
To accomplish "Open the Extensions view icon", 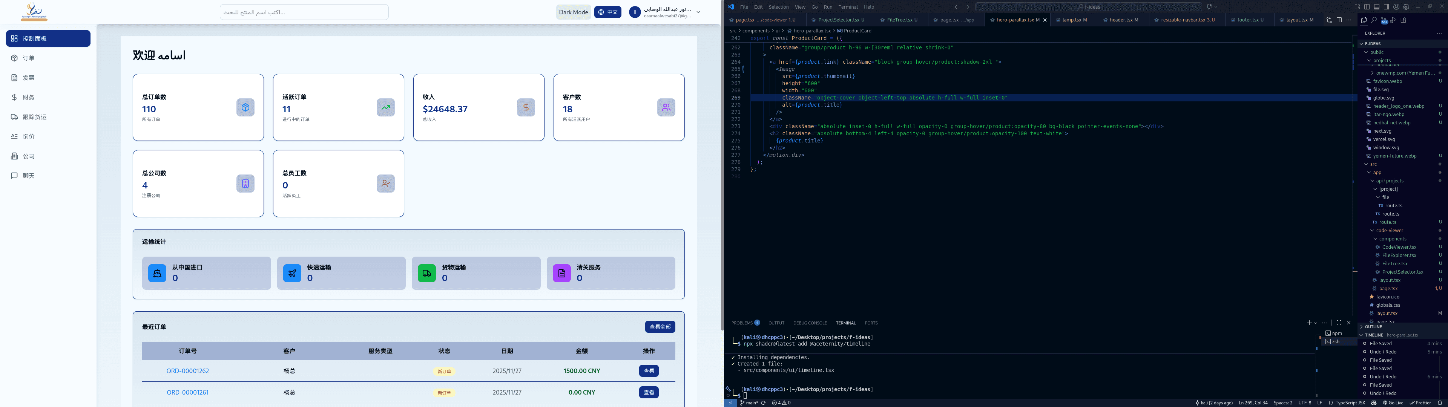I will pyautogui.click(x=1404, y=20).
